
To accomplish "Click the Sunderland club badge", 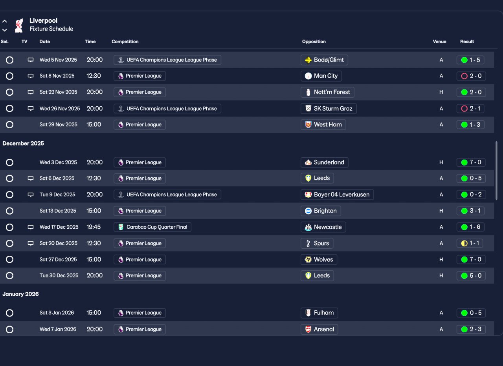I will click(x=308, y=162).
